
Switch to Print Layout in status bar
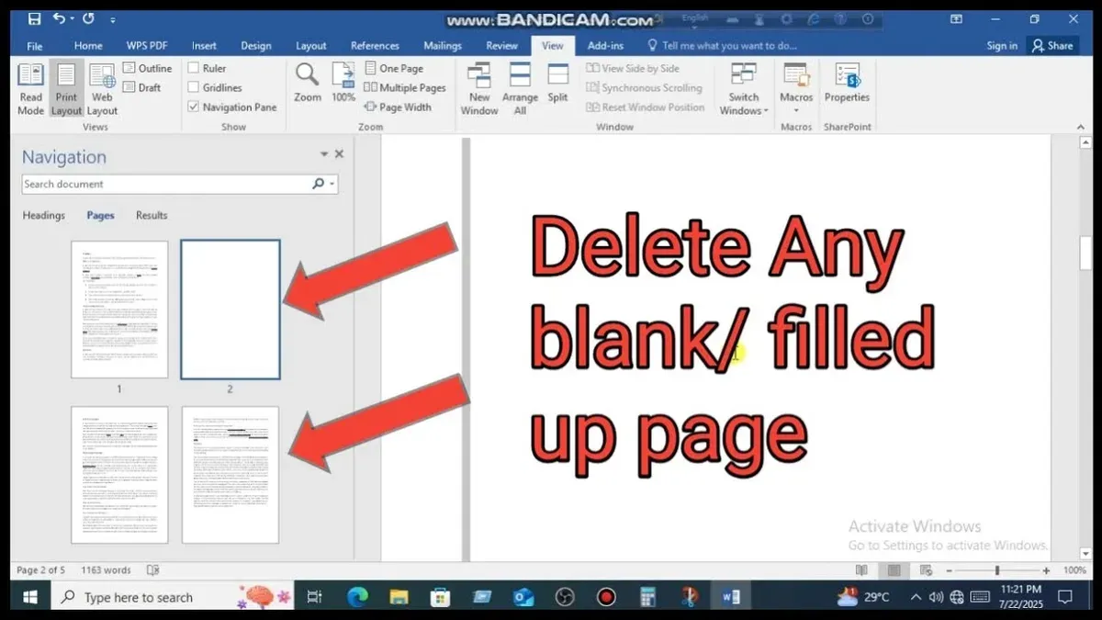[894, 570]
